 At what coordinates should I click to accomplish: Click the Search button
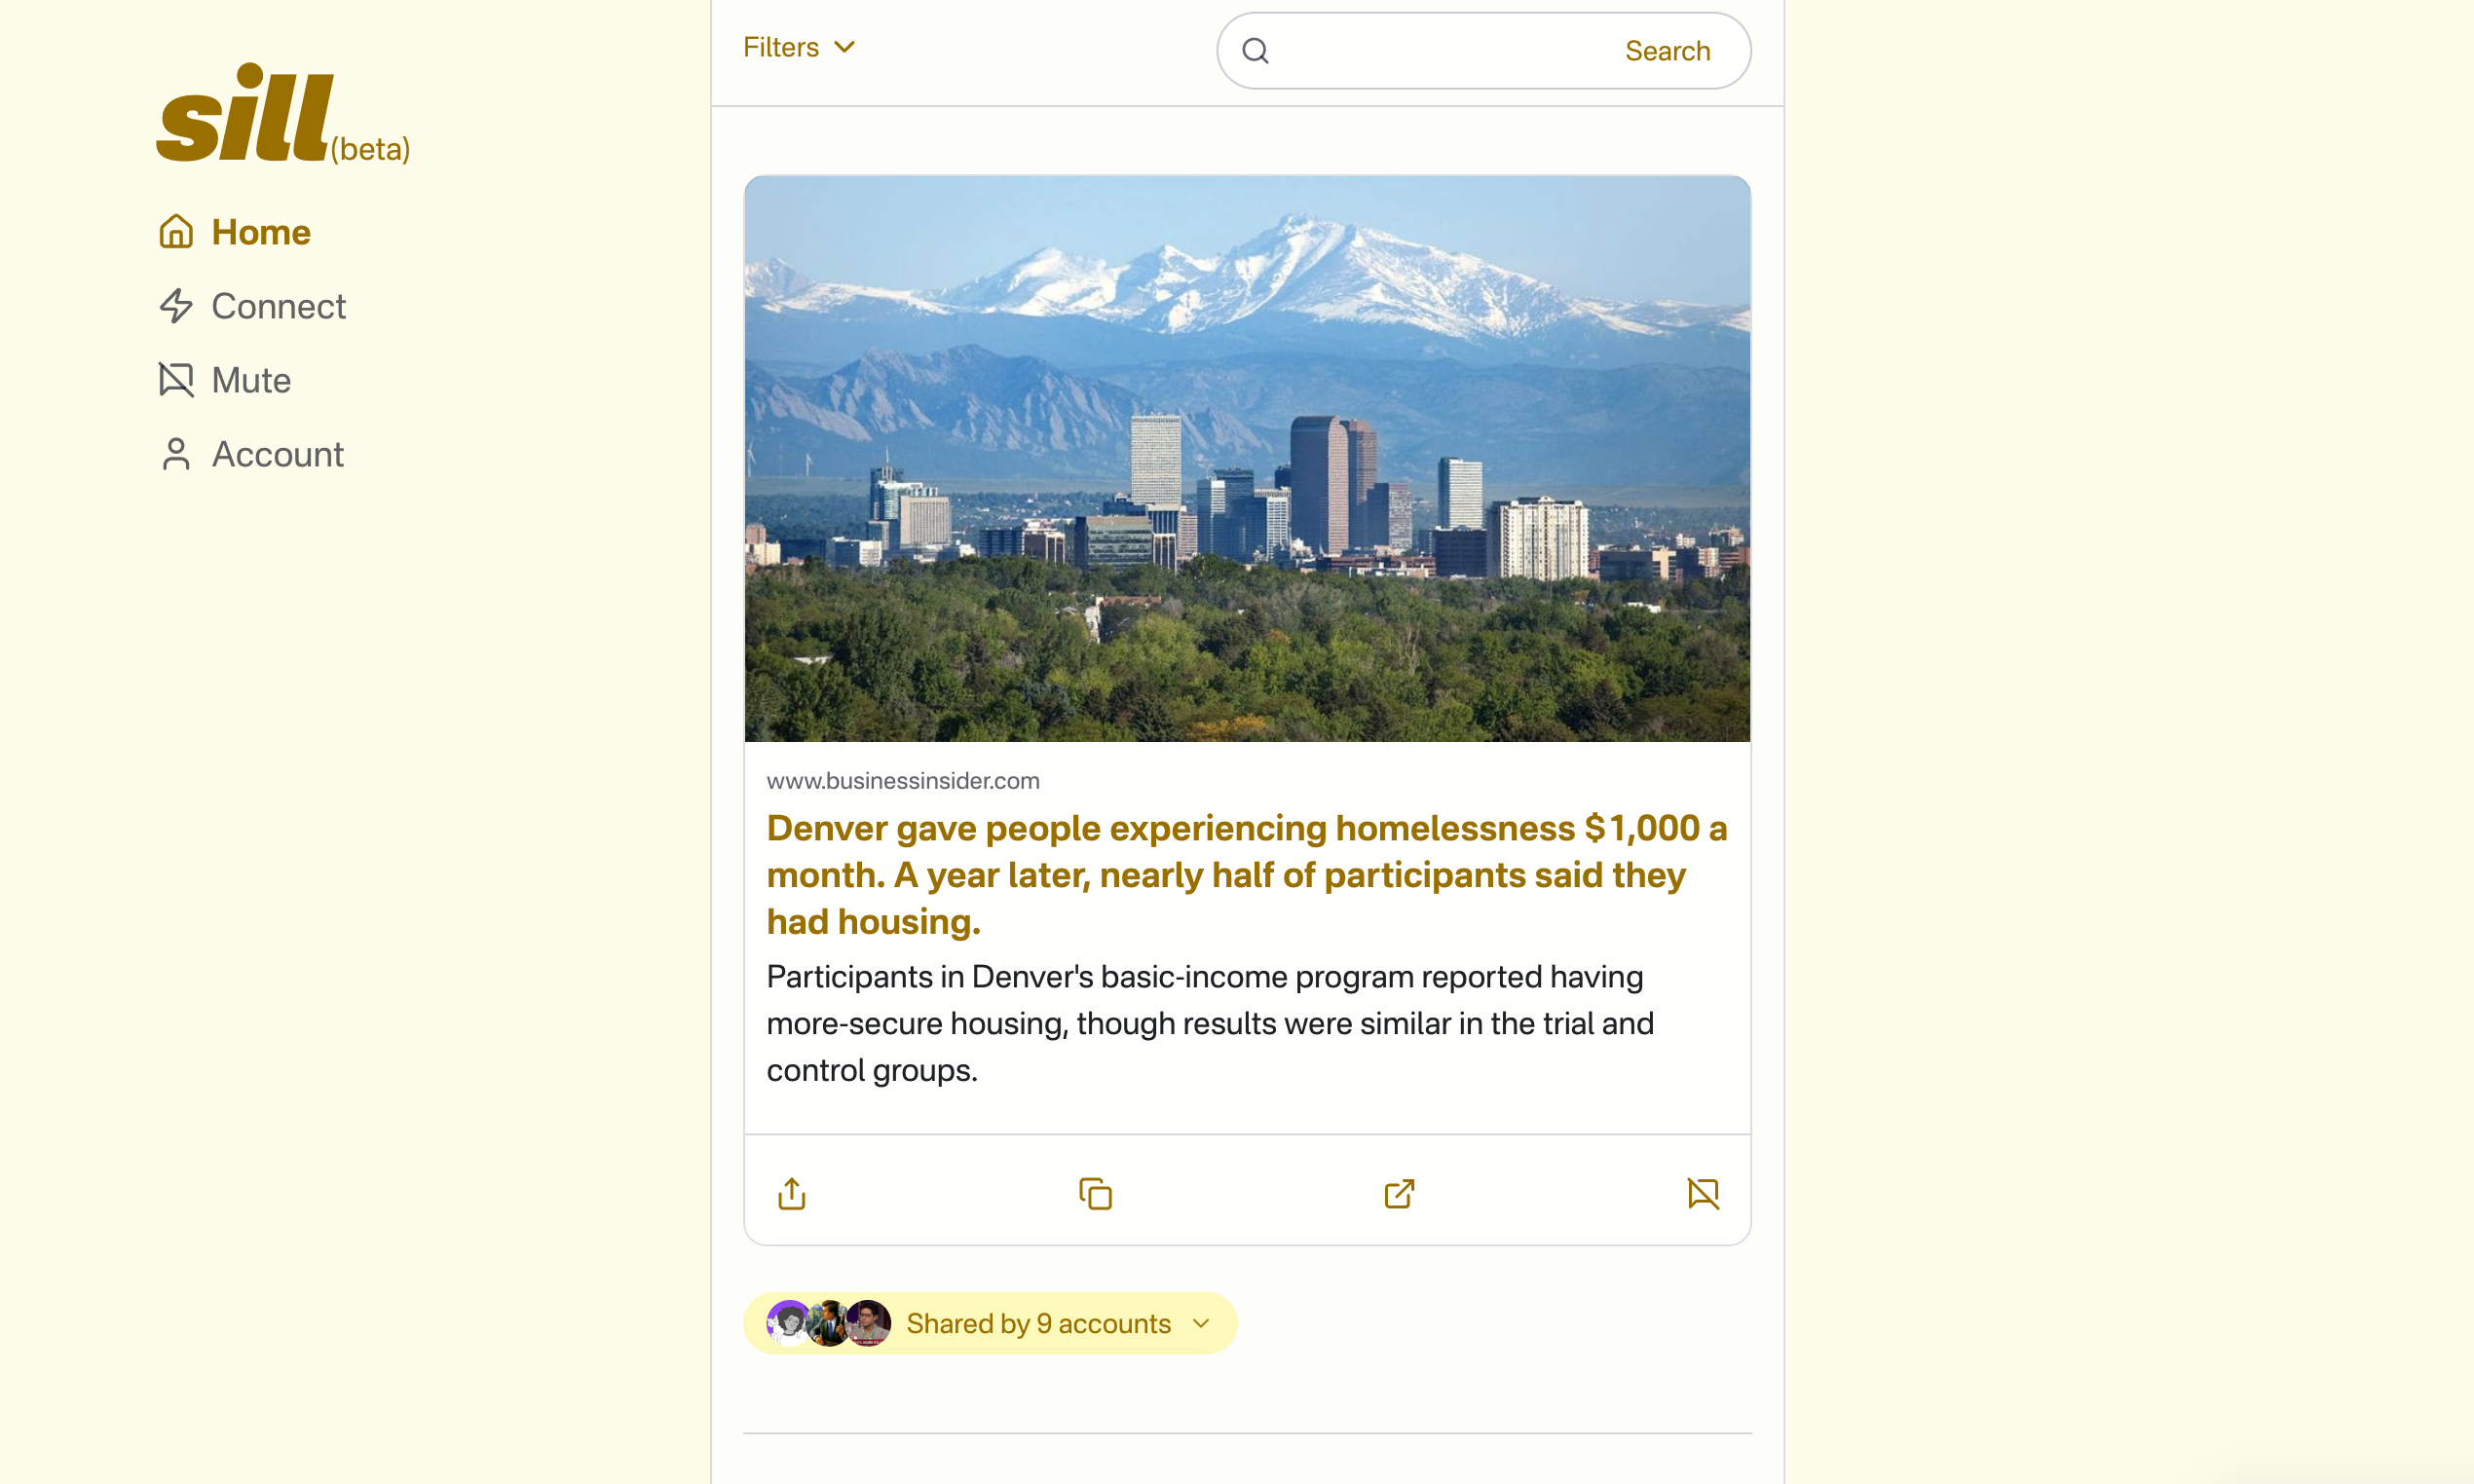[1667, 50]
